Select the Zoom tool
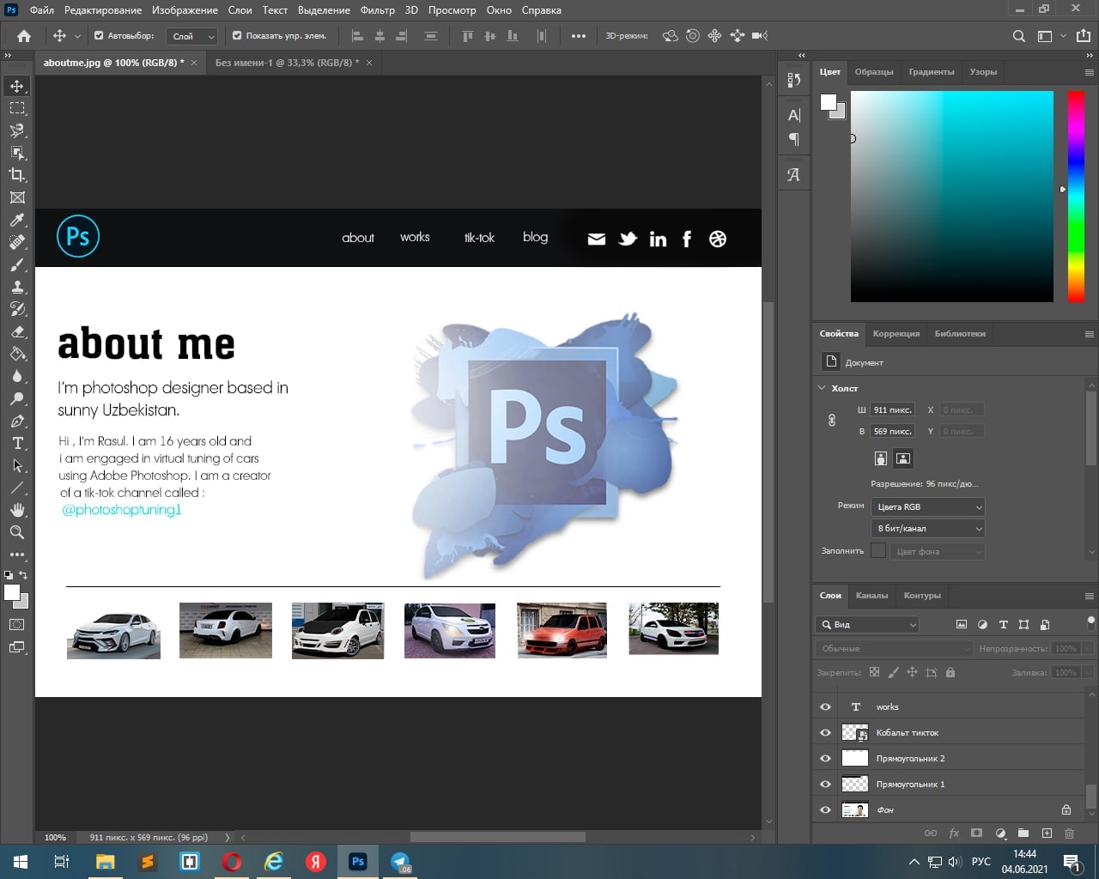 pyautogui.click(x=17, y=532)
